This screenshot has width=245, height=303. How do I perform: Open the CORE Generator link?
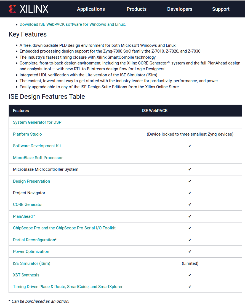click(x=28, y=204)
